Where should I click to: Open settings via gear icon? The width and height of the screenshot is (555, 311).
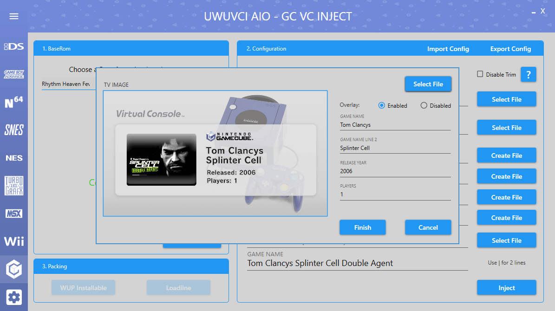click(14, 297)
